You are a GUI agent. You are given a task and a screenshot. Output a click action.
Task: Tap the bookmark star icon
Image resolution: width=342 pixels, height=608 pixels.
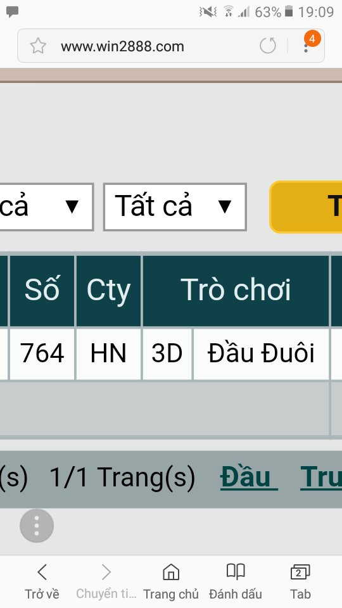(x=38, y=46)
